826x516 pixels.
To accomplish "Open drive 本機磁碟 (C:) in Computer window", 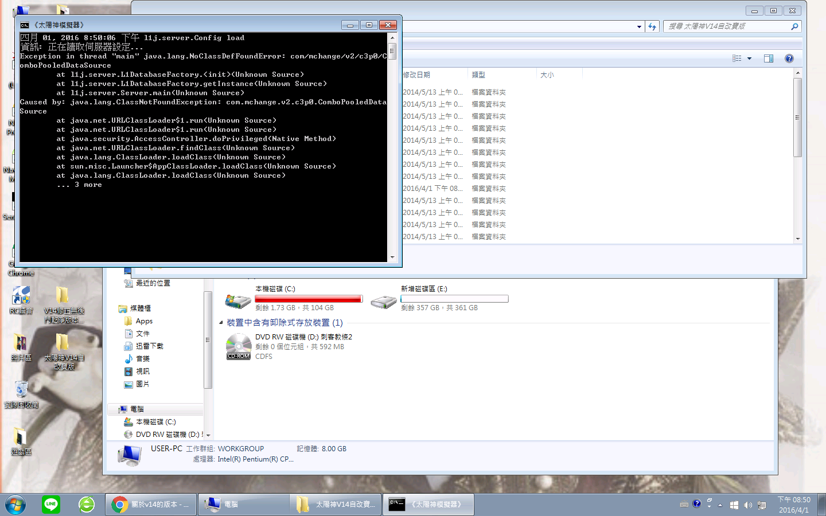I will tap(294, 298).
